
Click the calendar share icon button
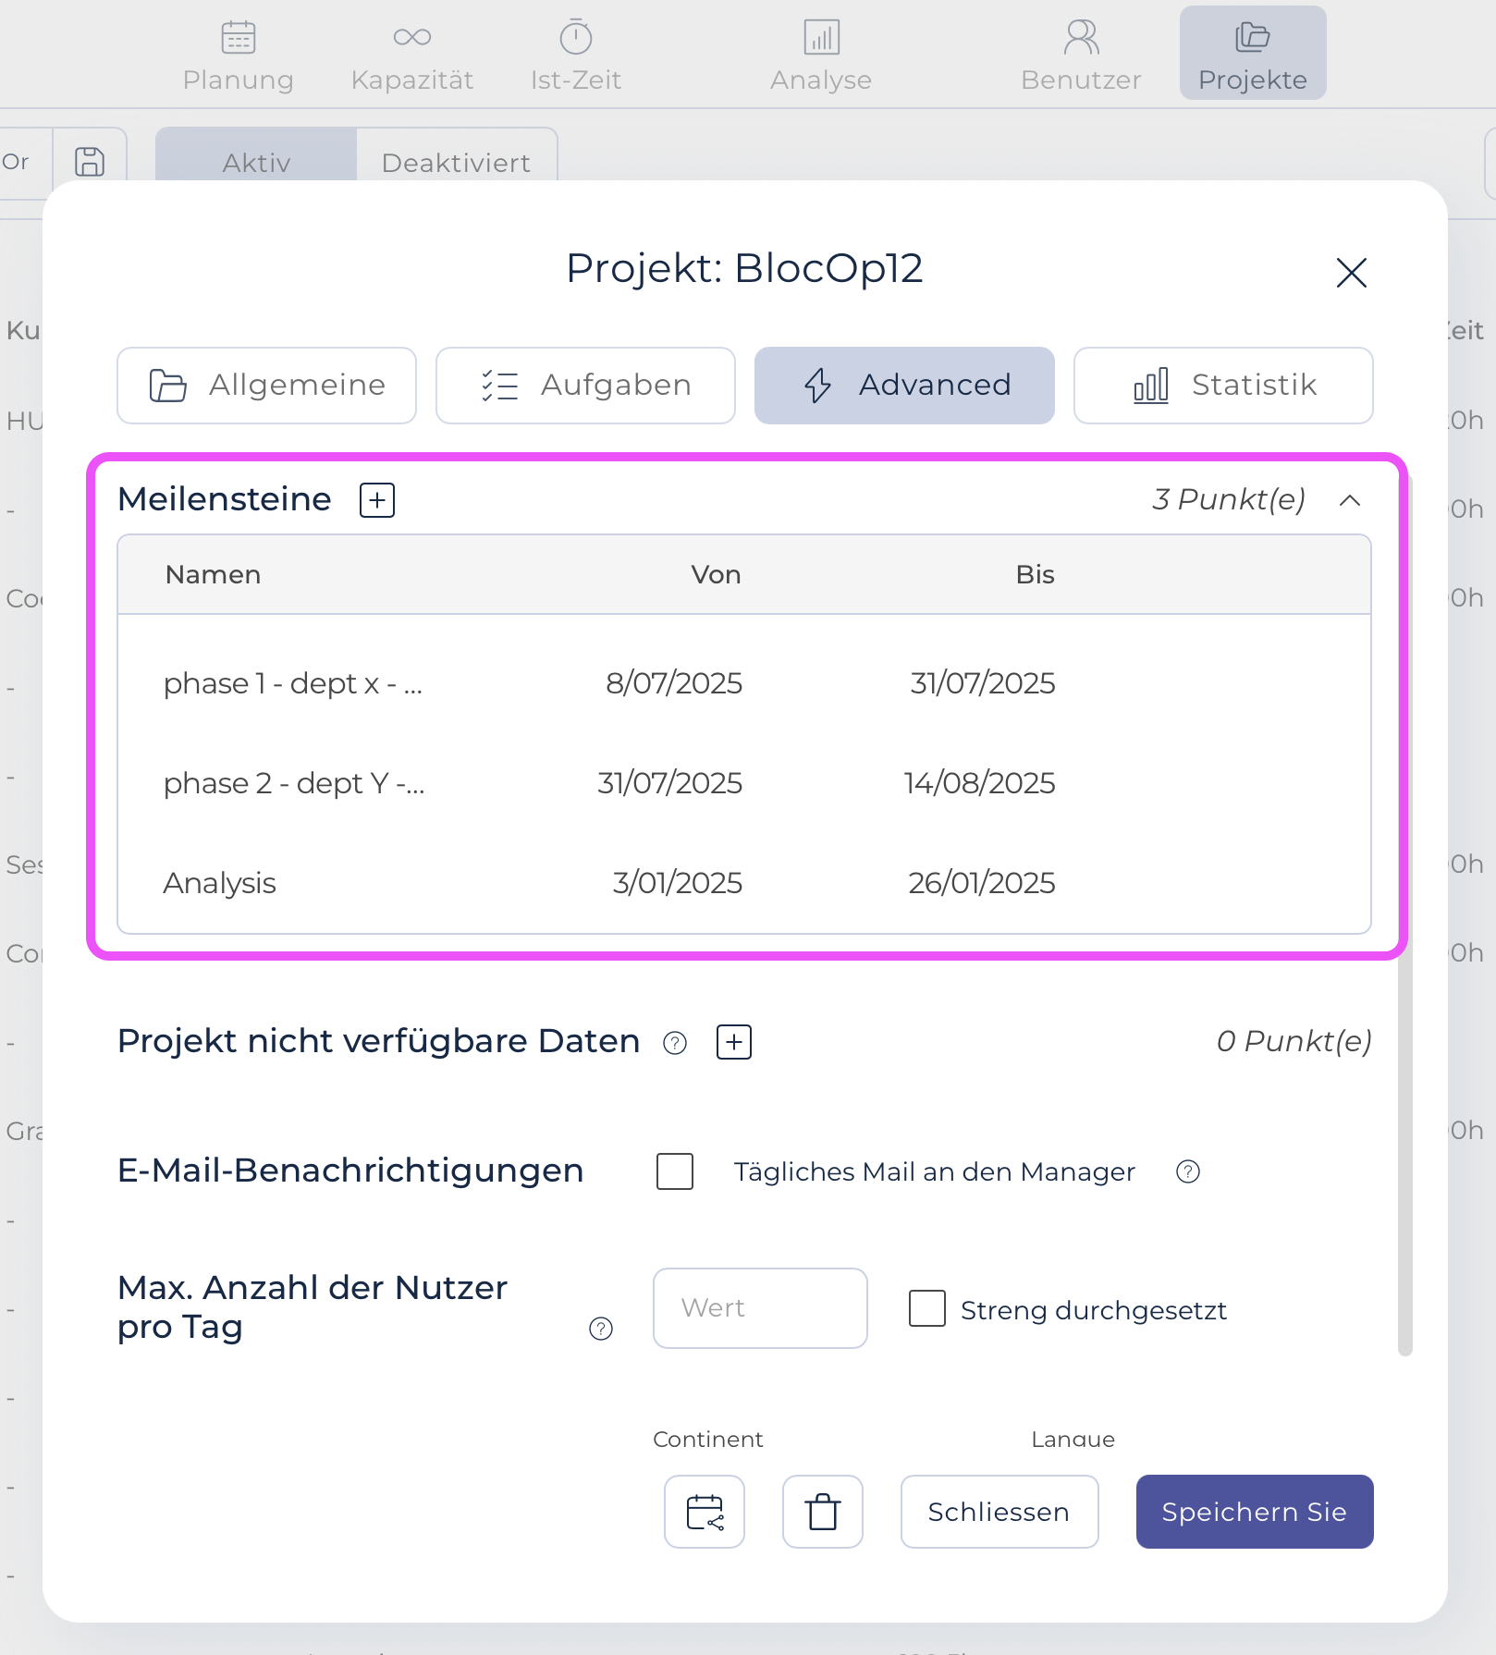pos(705,1512)
